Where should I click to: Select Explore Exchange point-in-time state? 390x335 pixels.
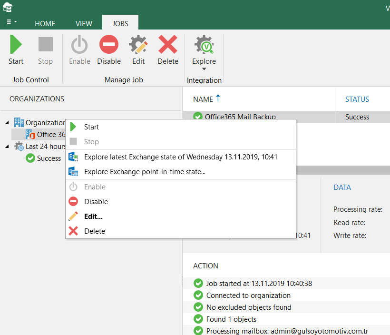(x=145, y=172)
